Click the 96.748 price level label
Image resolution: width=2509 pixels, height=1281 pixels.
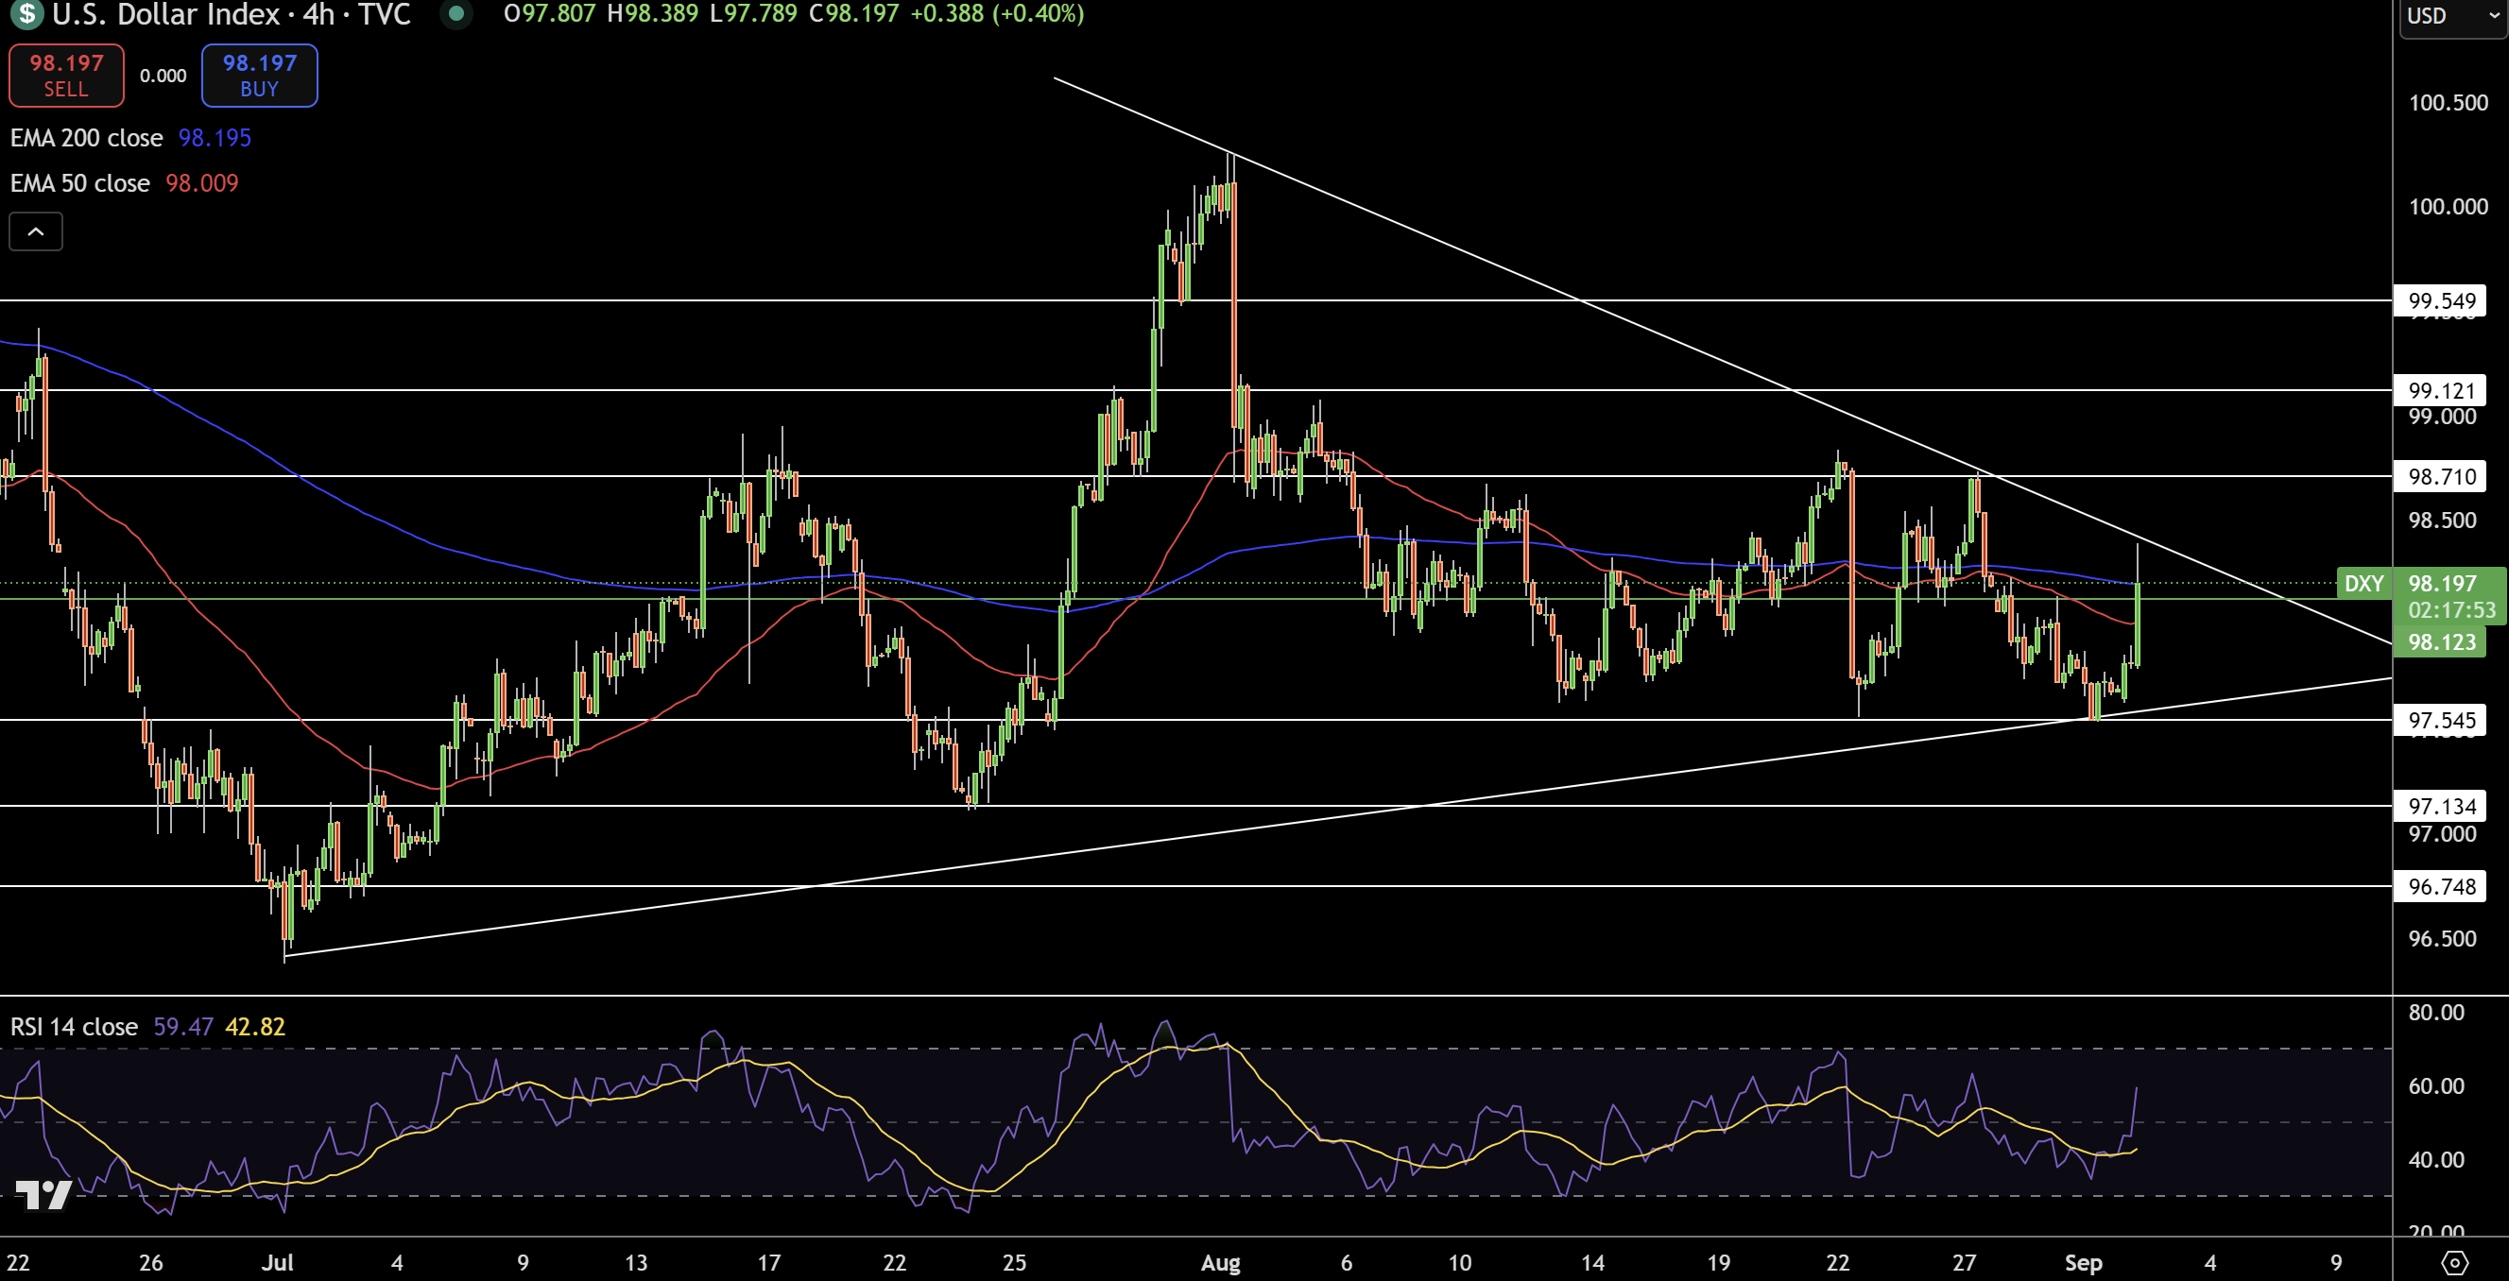click(x=2441, y=886)
